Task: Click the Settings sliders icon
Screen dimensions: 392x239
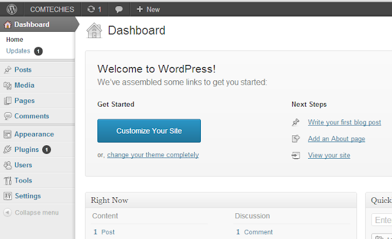Action: [x=7, y=196]
